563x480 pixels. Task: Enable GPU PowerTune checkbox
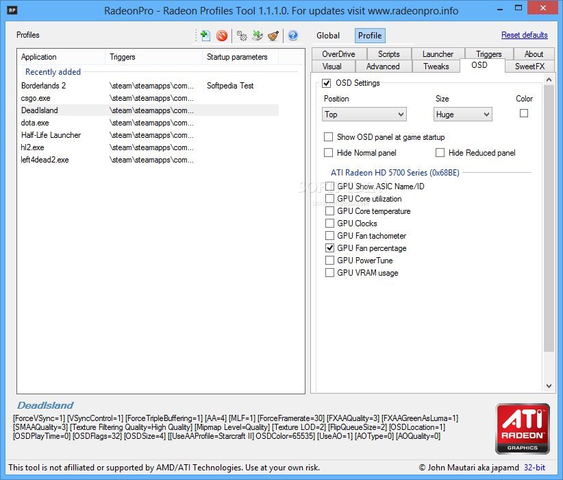click(x=329, y=261)
